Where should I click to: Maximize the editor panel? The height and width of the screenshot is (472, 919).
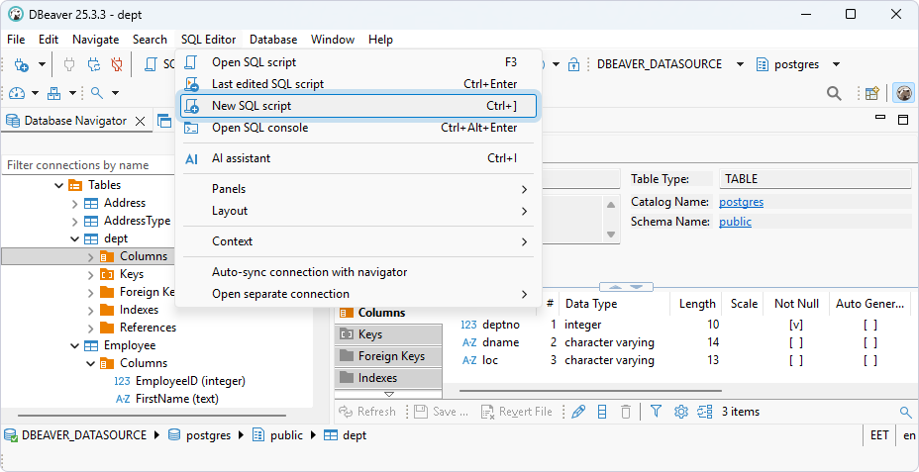coord(902,120)
